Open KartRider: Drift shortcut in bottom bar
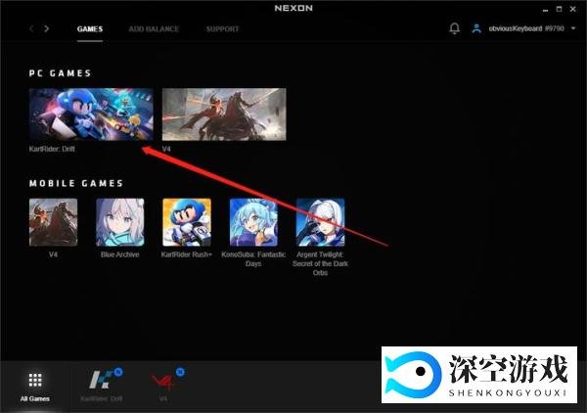The image size is (587, 413). click(102, 387)
